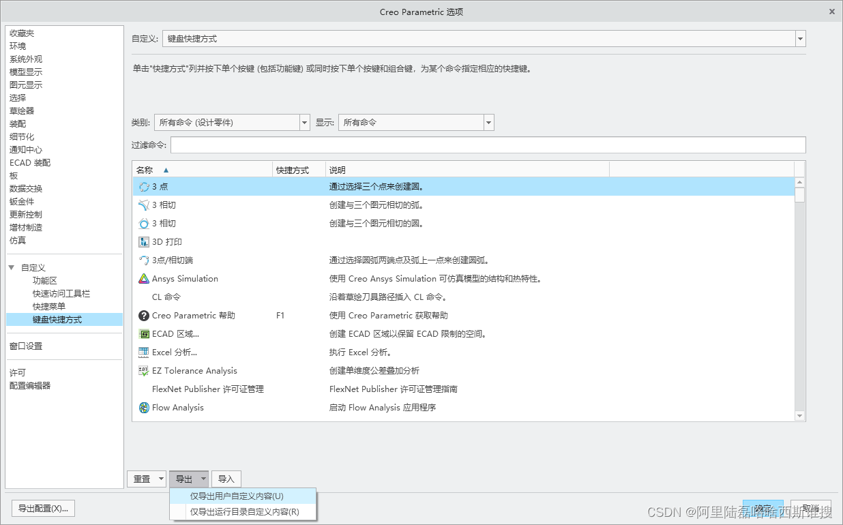Select 仿真 in the left list
Viewport: 843px width, 525px height.
18,241
